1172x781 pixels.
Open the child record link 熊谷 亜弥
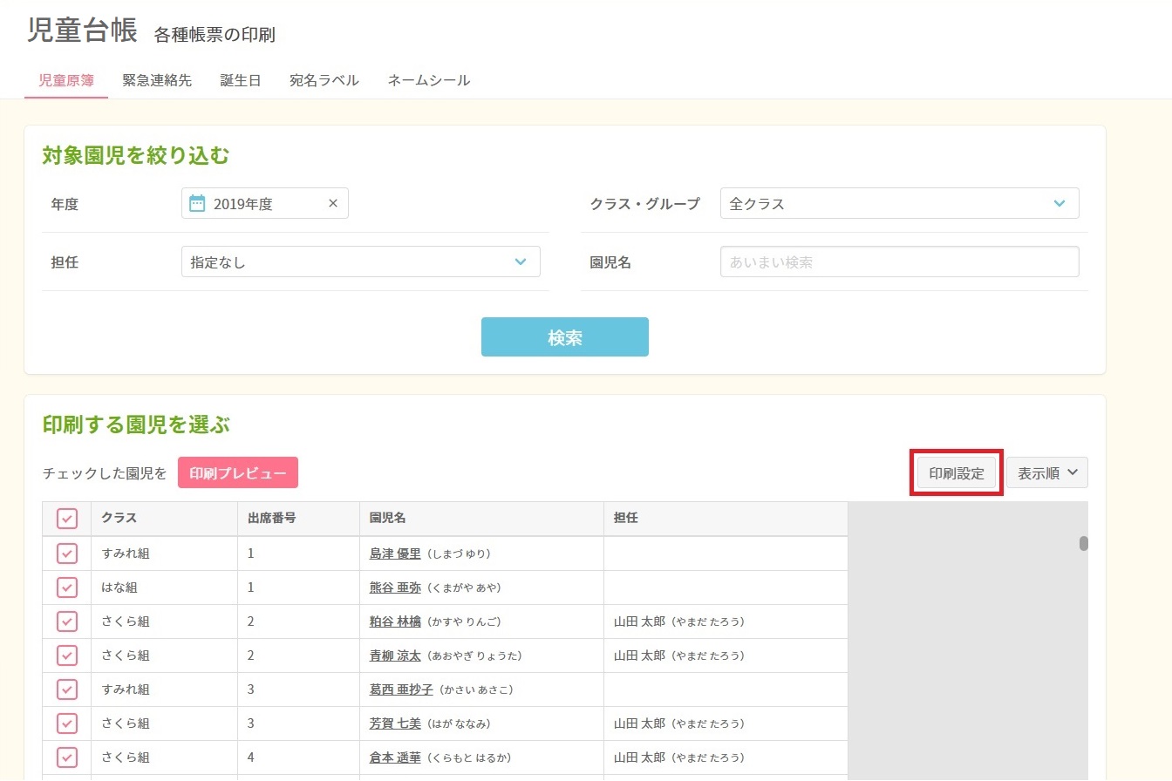(x=395, y=587)
